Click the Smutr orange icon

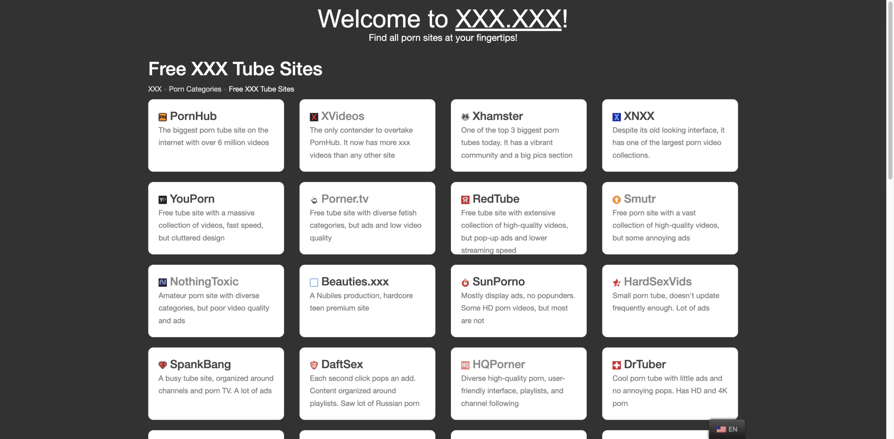pos(616,199)
